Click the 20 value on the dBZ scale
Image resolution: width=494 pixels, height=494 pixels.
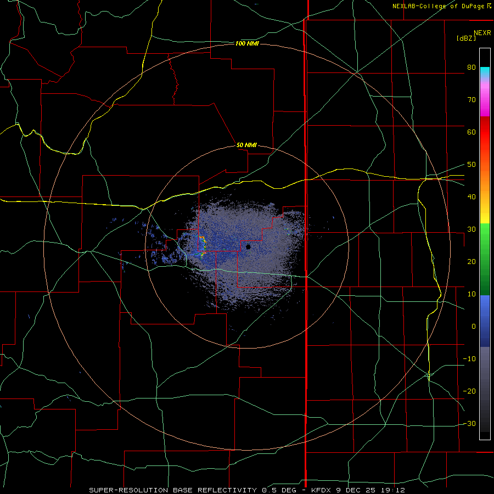pos(471,262)
